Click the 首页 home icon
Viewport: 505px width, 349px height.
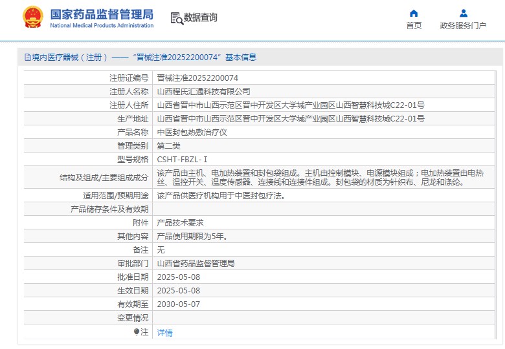(414, 13)
